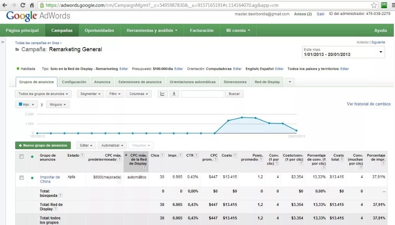
Task: Go to browser home icon
Action: point(32,5)
